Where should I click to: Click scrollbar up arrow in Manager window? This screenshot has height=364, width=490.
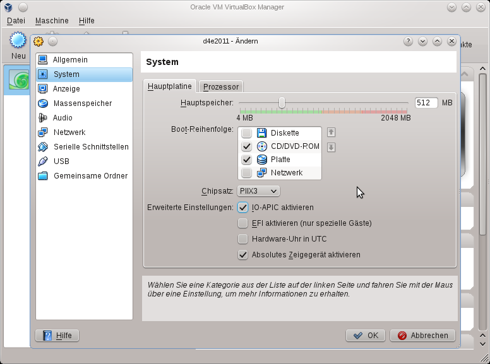483,69
